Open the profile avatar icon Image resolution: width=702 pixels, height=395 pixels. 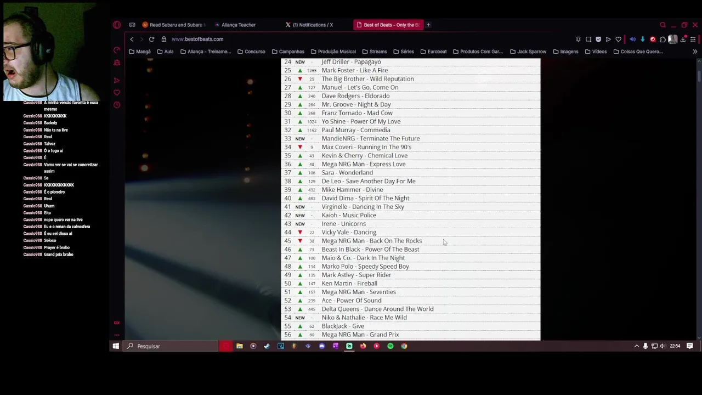click(673, 39)
